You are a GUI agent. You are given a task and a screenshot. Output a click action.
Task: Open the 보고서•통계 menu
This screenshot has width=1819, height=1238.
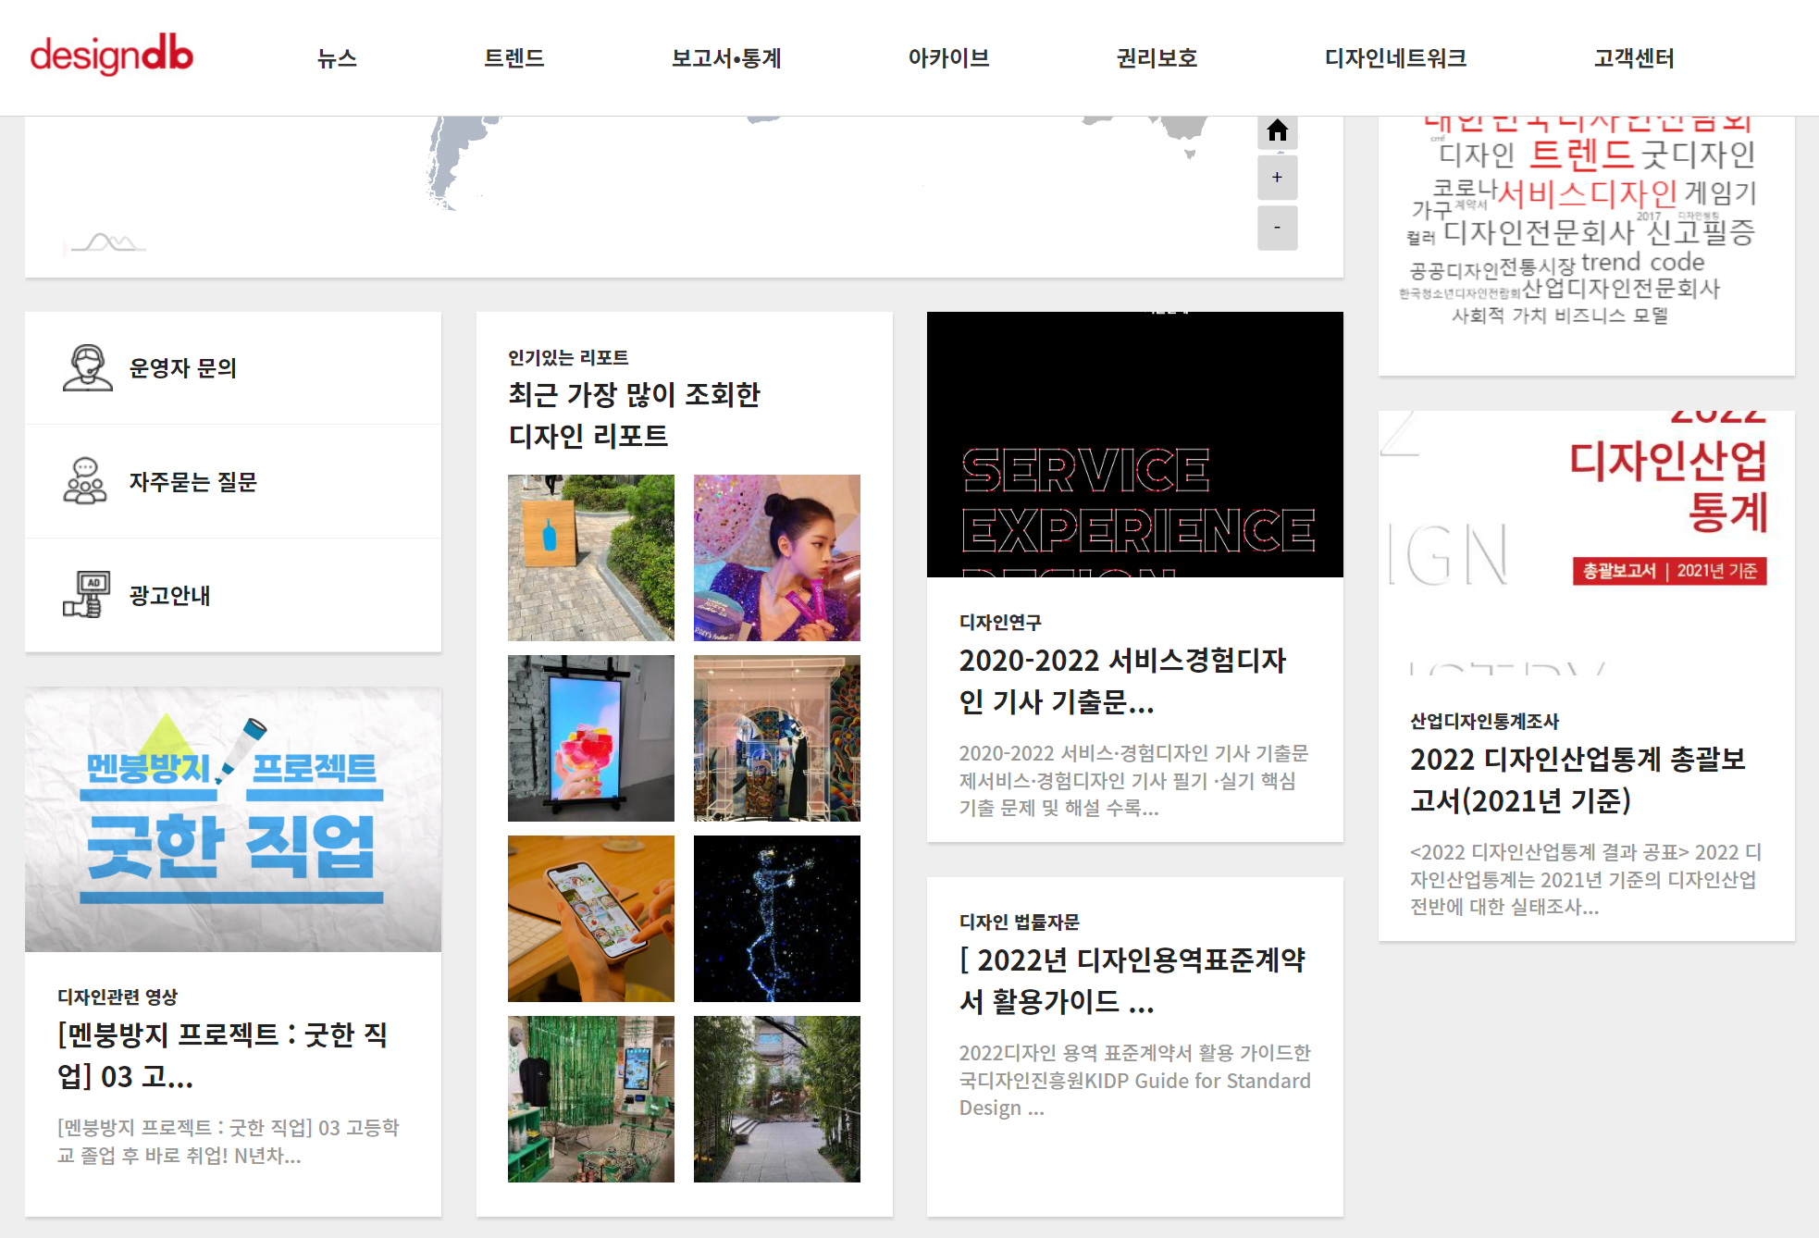[x=726, y=58]
